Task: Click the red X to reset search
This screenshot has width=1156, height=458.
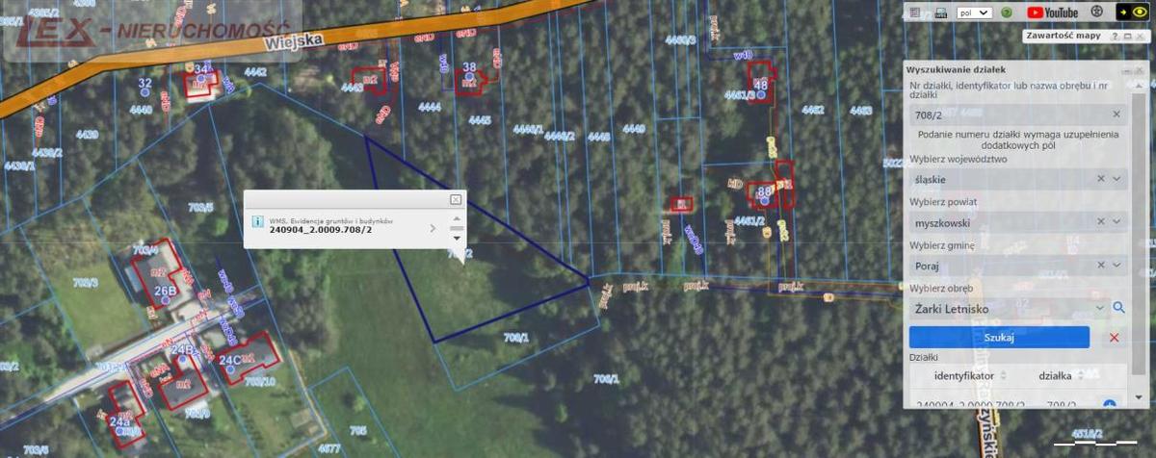Action: coord(1114,338)
